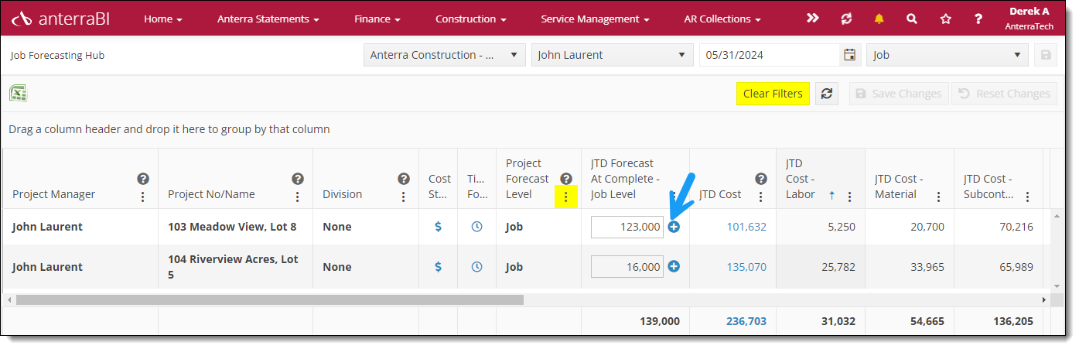The height and width of the screenshot is (349, 1079).
Task: Open the John Laurent manager dropdown
Action: pos(612,55)
